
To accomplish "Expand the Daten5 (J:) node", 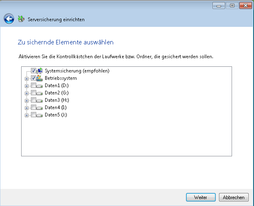I will pos(26,115).
